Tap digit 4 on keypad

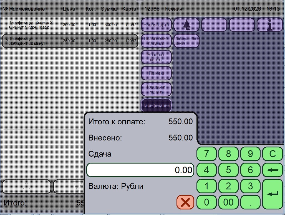(x=206, y=170)
